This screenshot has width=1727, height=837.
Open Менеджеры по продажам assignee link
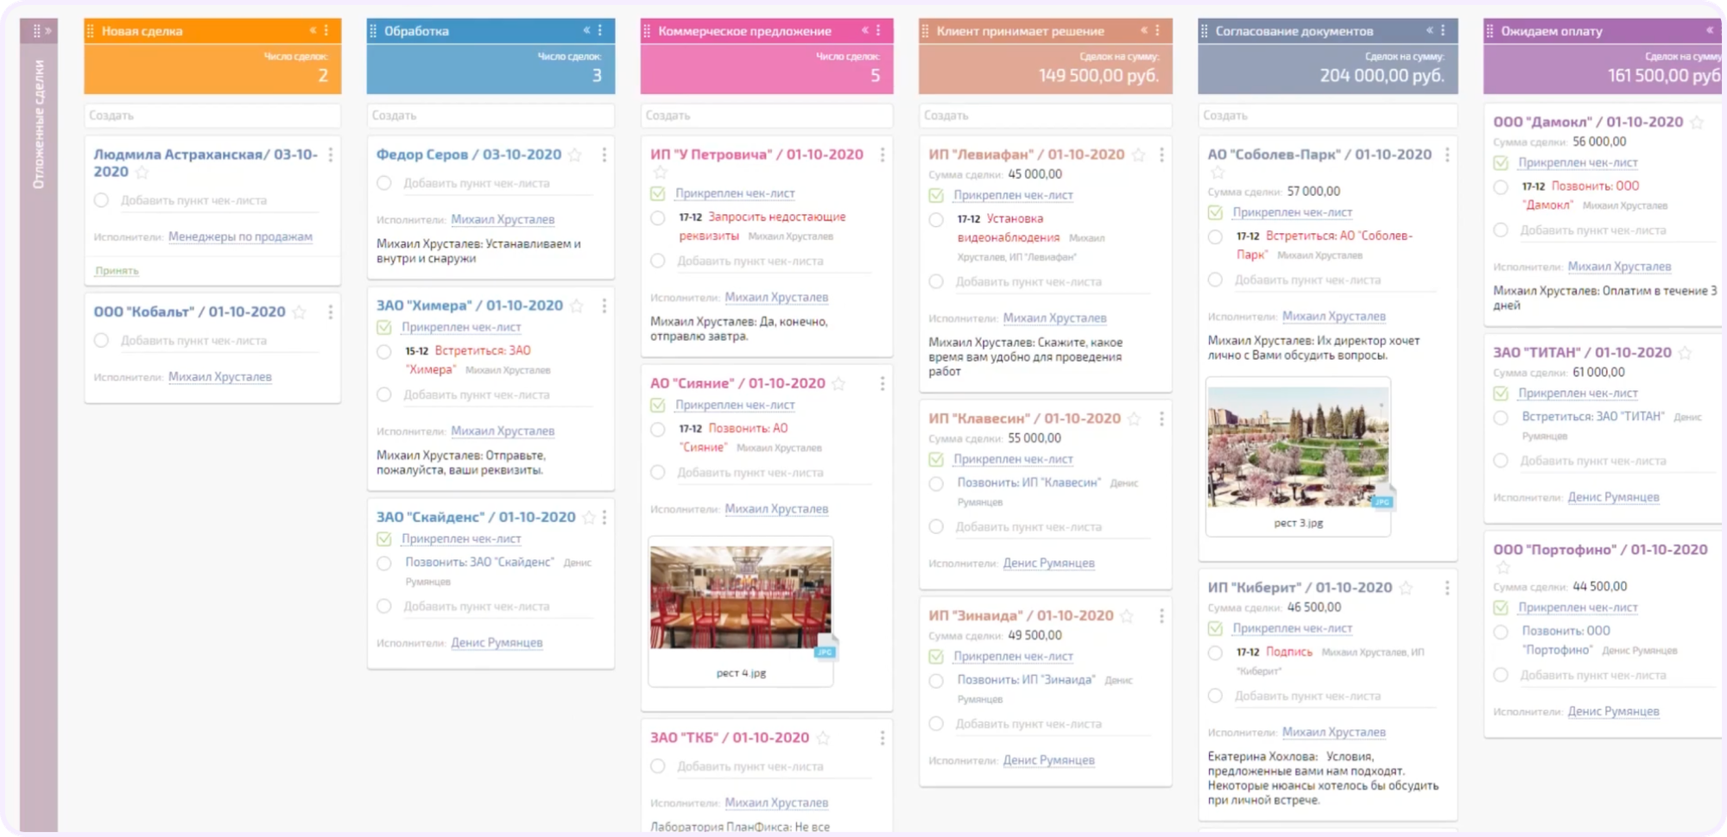click(240, 237)
